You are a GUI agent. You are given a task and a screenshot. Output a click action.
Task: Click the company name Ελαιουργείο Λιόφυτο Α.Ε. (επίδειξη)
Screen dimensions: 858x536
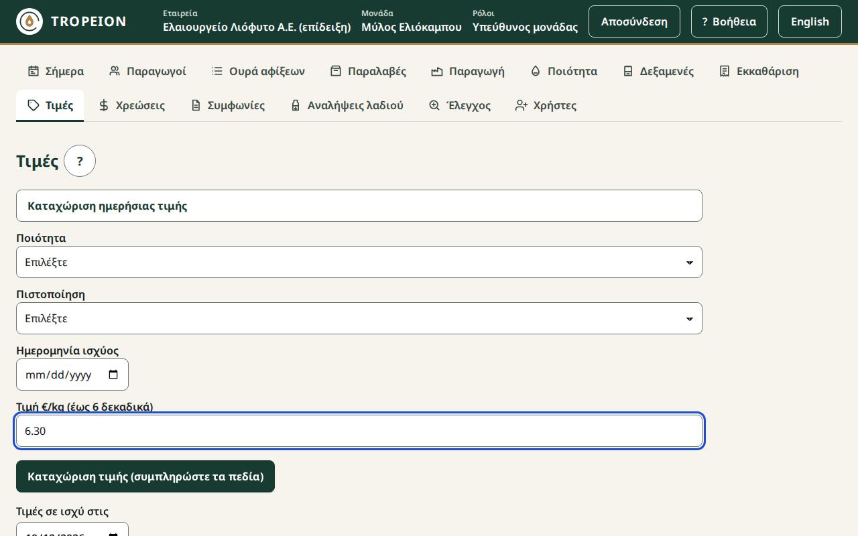coord(257,27)
